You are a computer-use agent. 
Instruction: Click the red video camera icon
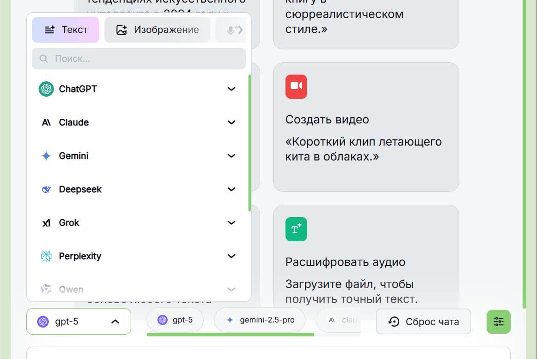point(296,86)
